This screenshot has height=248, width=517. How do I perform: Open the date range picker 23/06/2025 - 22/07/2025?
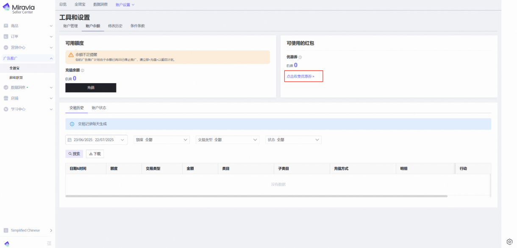tap(96, 140)
